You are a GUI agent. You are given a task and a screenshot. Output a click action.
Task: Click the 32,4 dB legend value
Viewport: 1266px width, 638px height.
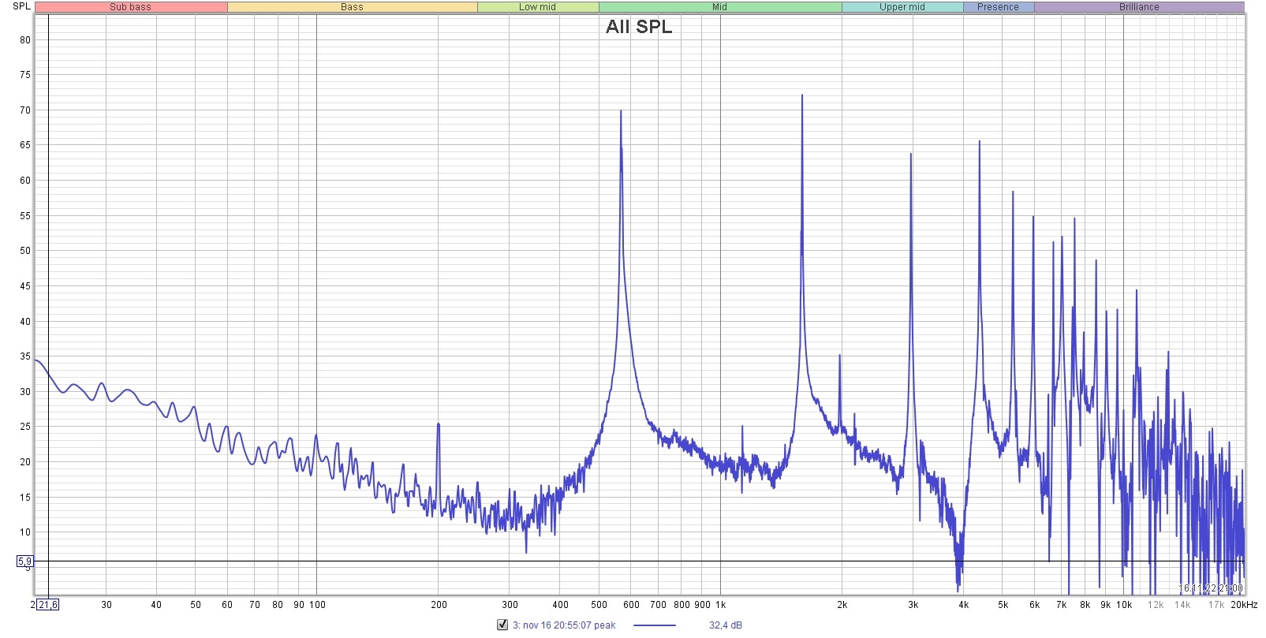[x=725, y=625]
